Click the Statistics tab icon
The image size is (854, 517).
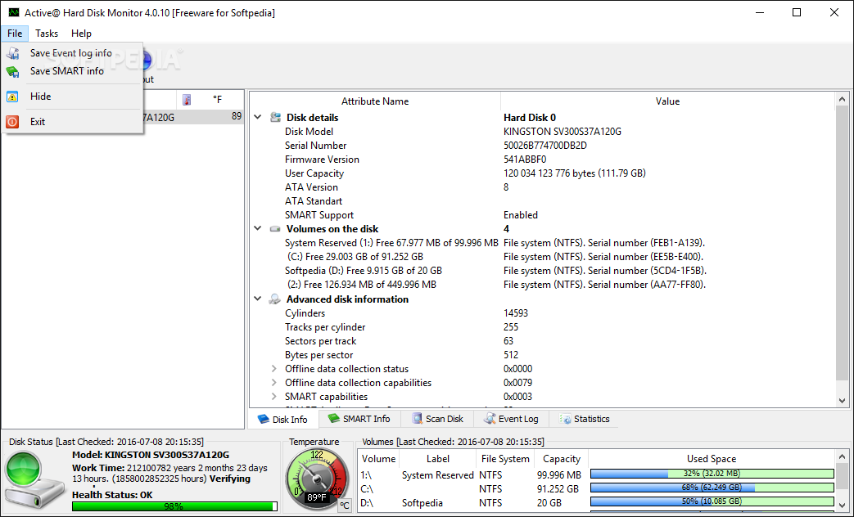(565, 419)
